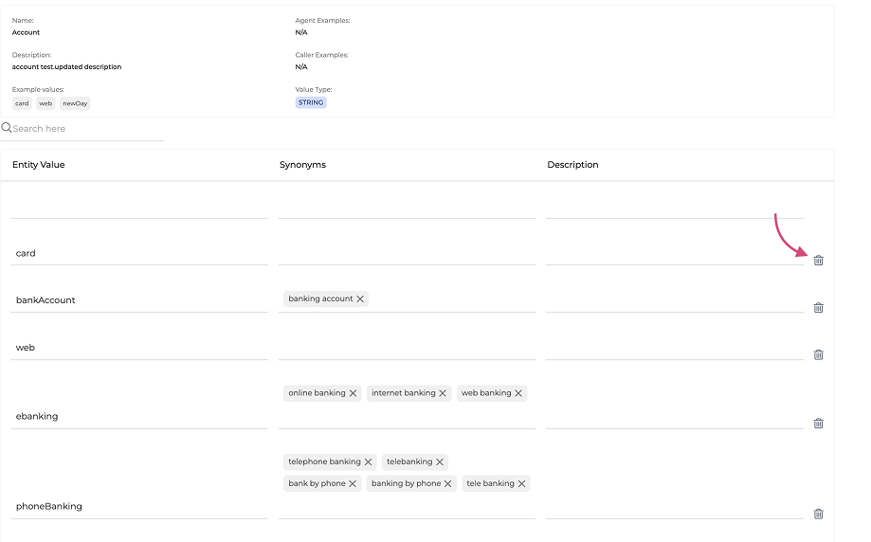The width and height of the screenshot is (871, 542).
Task: Remove the 'telephone banking' synonym chip
Action: [x=368, y=462]
